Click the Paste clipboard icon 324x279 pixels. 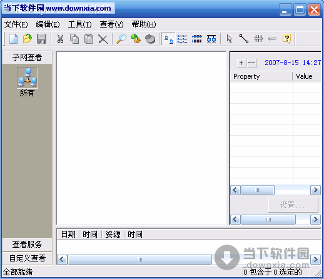89,39
